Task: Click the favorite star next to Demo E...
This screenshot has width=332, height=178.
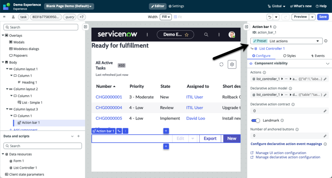Action: click(187, 35)
